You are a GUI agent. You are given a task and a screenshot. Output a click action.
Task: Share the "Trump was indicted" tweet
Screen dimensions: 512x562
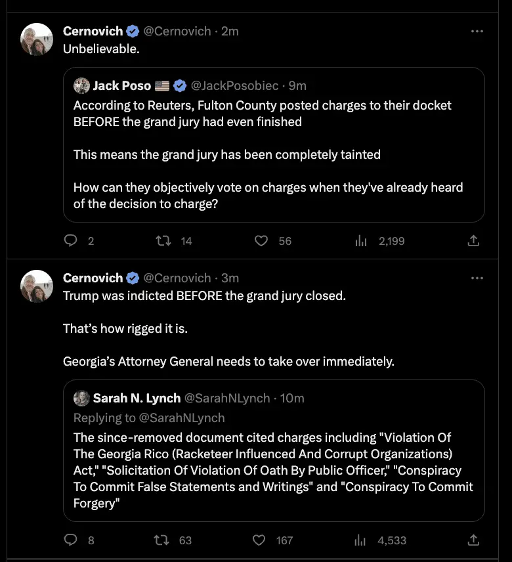coord(473,540)
